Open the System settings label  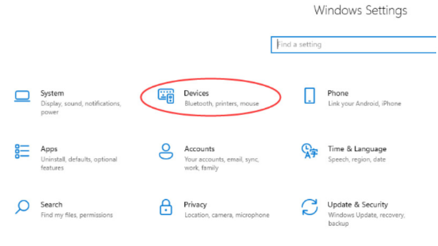tap(52, 93)
